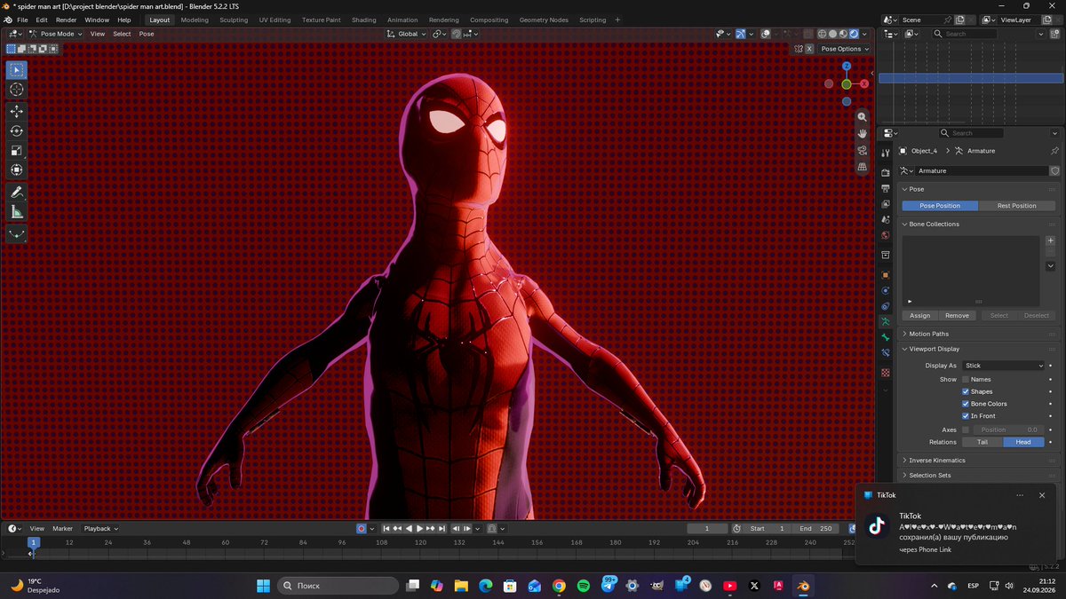Open the Object Data armature properties tab
The height and width of the screenshot is (599, 1066).
885,321
